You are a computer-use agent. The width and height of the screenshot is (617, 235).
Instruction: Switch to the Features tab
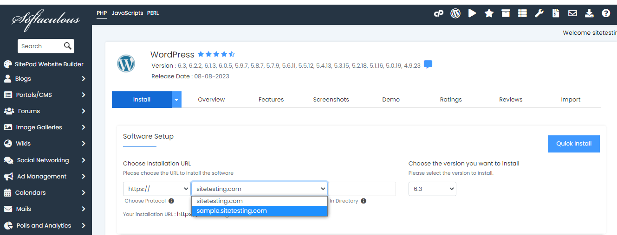coord(271,100)
